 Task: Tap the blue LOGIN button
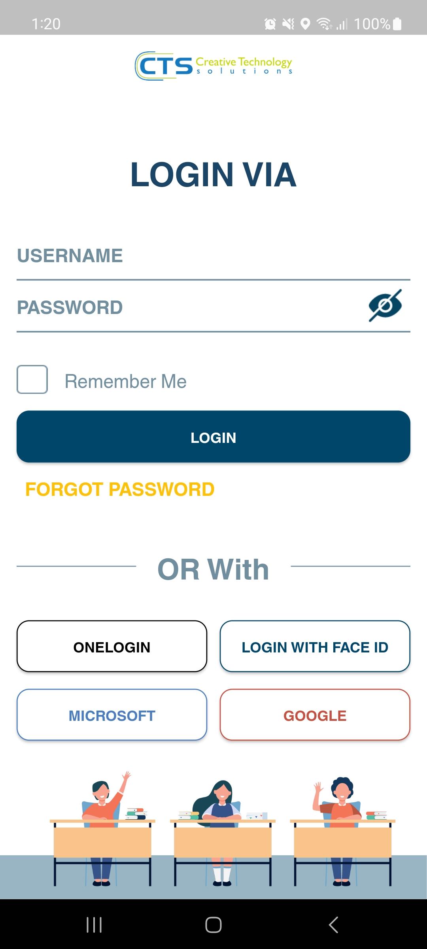click(213, 437)
